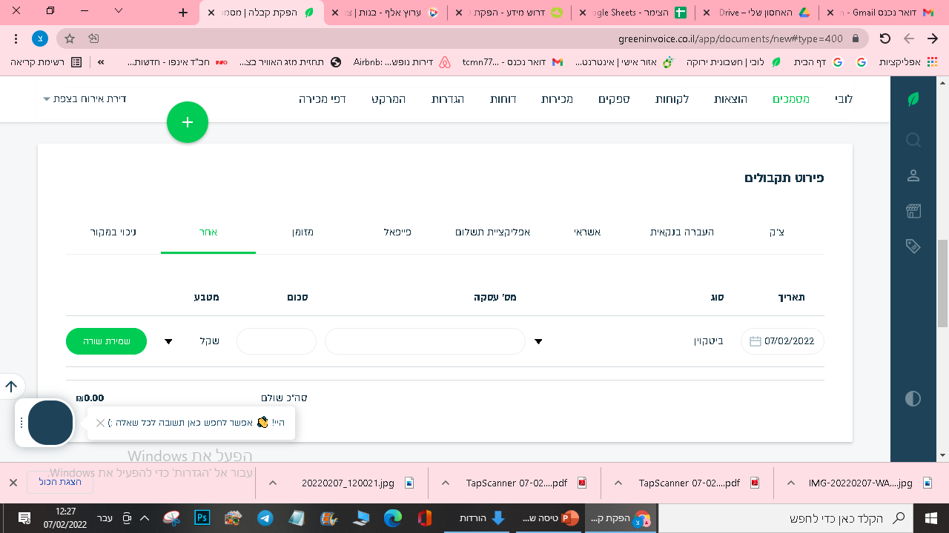This screenshot has height=533, width=949.
Task: Close the downloads bar
Action: [13, 483]
